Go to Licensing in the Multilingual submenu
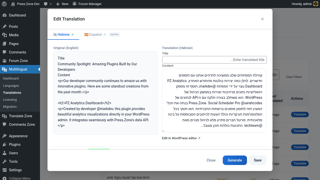This screenshot has width=320, height=180. [10, 99]
